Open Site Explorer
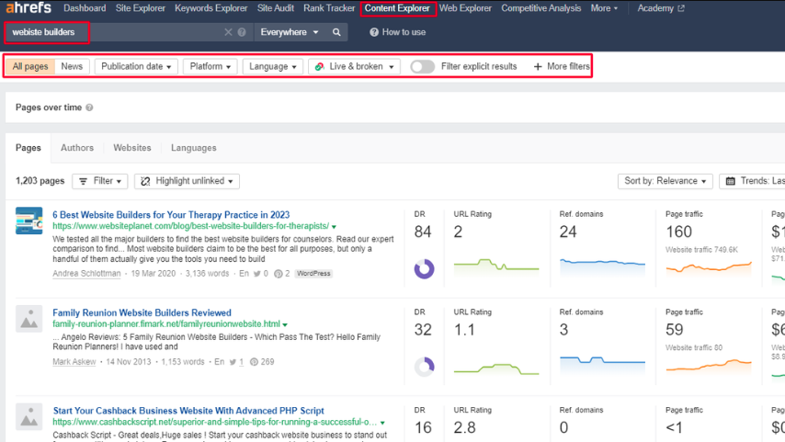The width and height of the screenshot is (785, 442). click(x=140, y=8)
